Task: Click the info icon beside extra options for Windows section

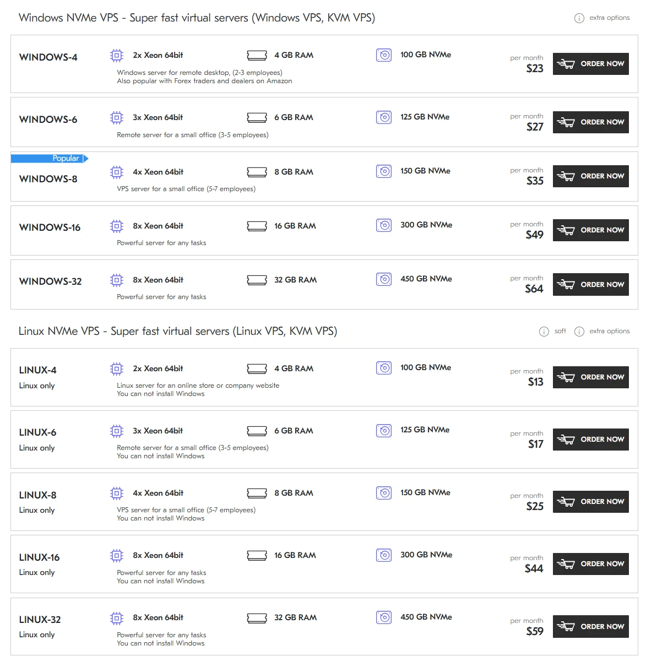Action: tap(579, 17)
